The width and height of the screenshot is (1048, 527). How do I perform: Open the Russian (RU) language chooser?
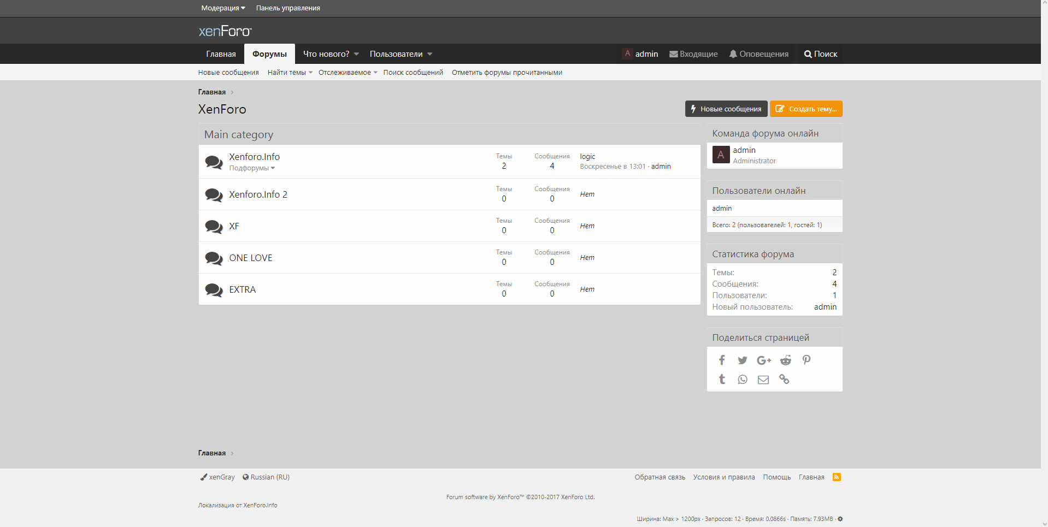click(266, 477)
